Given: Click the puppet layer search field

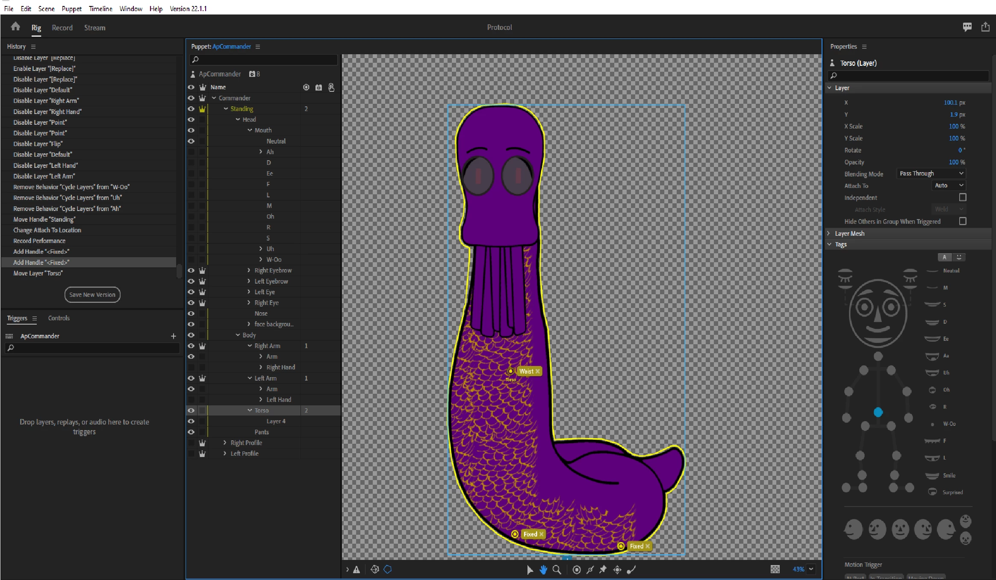Looking at the screenshot, I should [x=265, y=59].
